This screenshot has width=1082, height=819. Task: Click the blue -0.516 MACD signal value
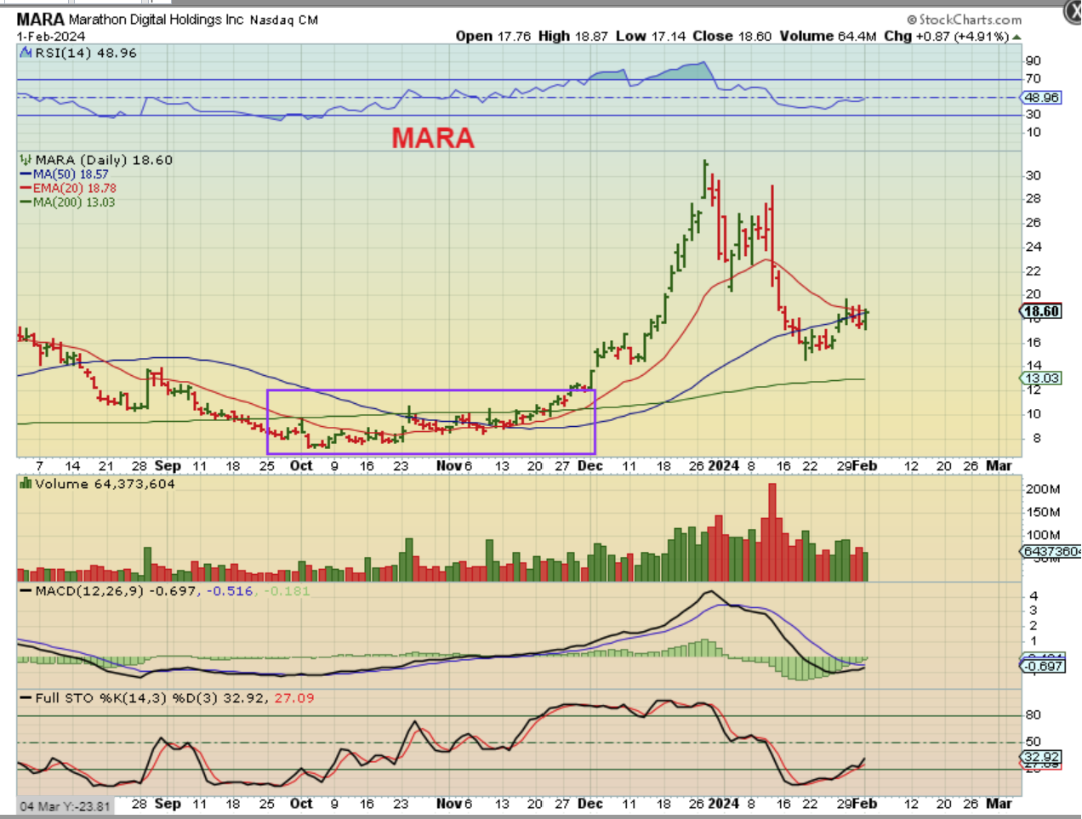(x=229, y=591)
